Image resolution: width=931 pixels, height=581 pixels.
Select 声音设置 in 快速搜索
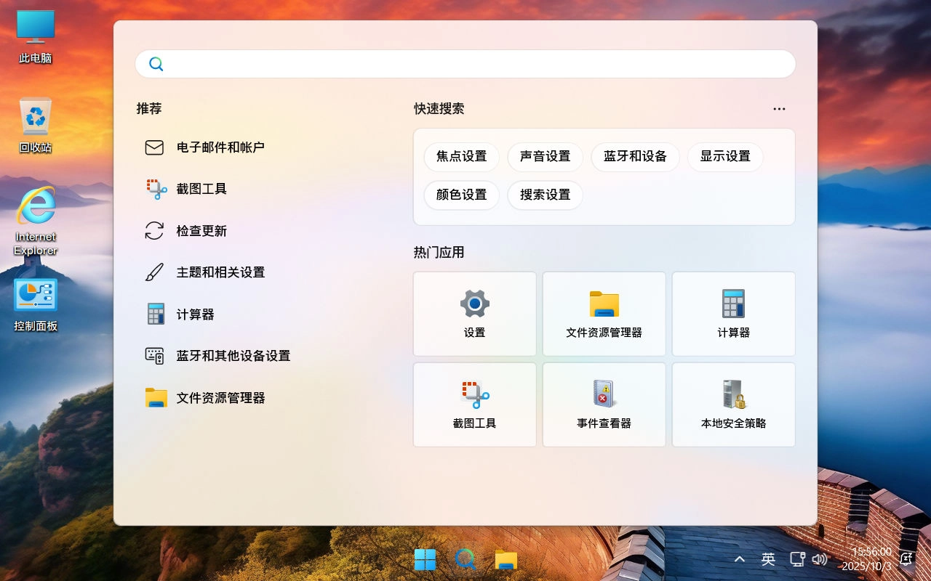[x=545, y=157]
